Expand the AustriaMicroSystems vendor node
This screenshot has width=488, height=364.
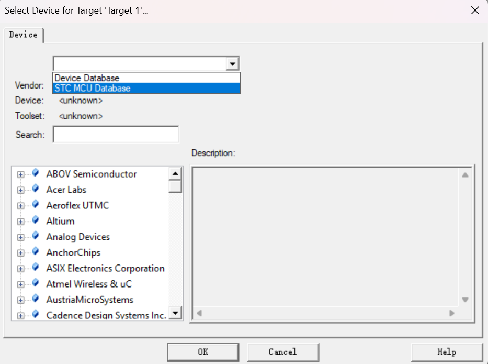tap(20, 300)
